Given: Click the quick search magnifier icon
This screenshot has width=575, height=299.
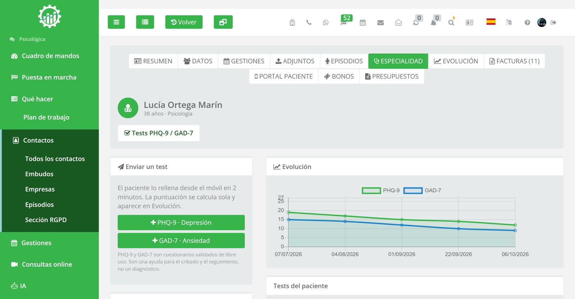Looking at the screenshot, I should [x=451, y=22].
